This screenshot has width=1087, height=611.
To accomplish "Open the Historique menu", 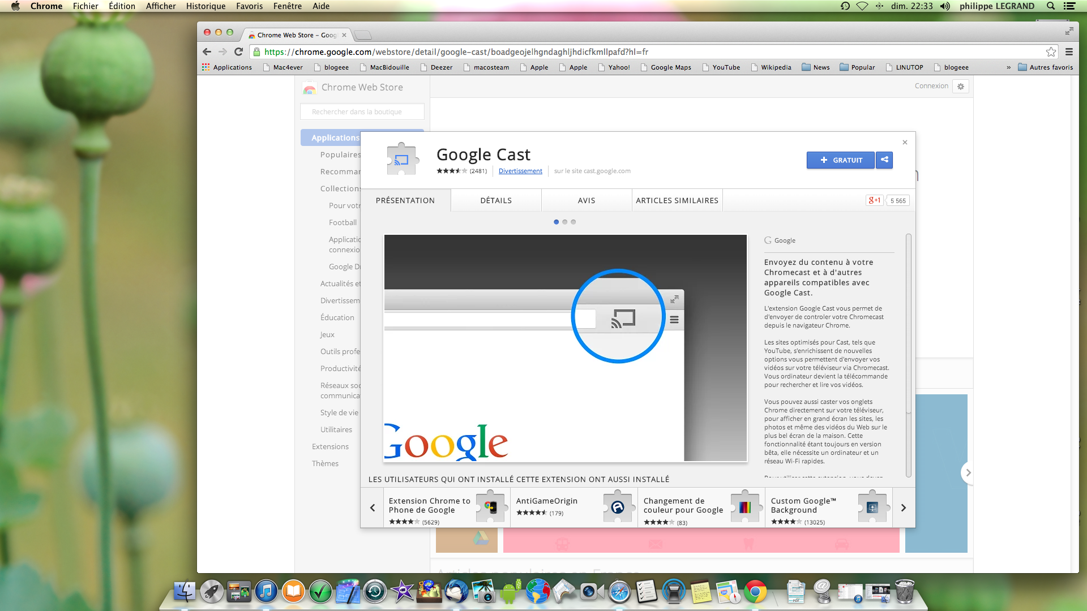I will click(206, 6).
